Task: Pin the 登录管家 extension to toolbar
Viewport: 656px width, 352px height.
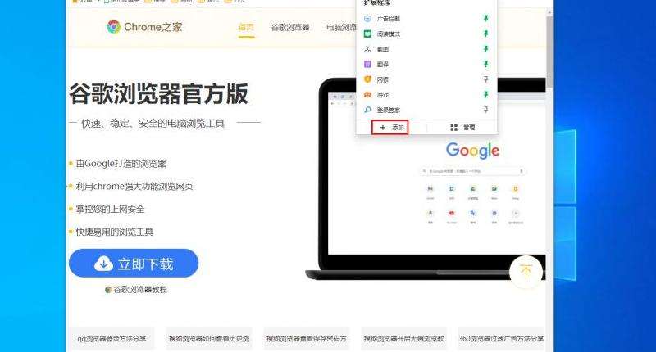Action: [485, 110]
